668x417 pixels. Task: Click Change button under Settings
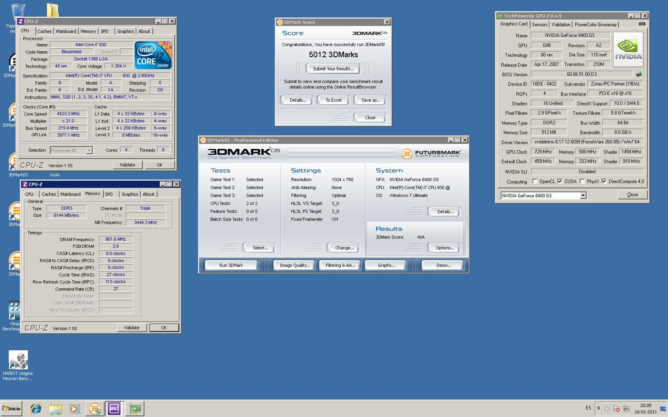click(x=344, y=248)
